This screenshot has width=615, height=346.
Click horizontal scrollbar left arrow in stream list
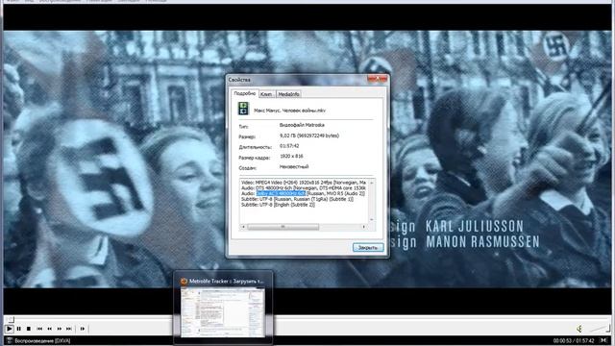pos(243,227)
